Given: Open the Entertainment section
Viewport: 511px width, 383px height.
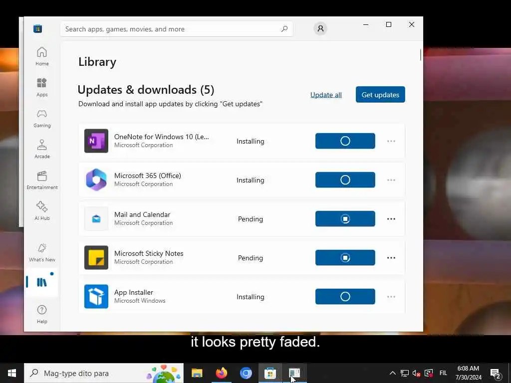Looking at the screenshot, I should click(x=42, y=180).
